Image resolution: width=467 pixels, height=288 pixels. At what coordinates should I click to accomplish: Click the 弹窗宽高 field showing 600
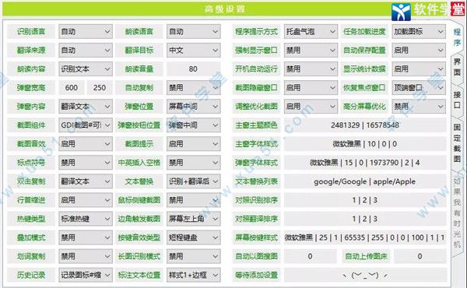click(x=72, y=88)
